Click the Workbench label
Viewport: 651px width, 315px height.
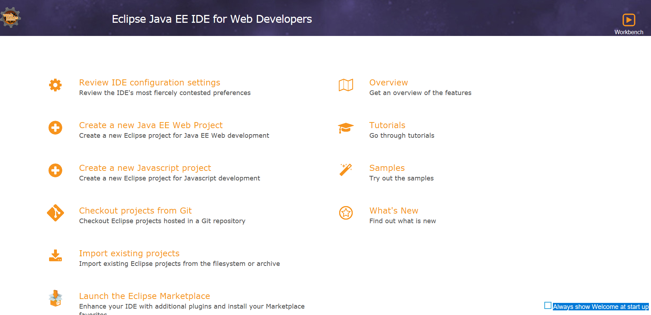[629, 32]
